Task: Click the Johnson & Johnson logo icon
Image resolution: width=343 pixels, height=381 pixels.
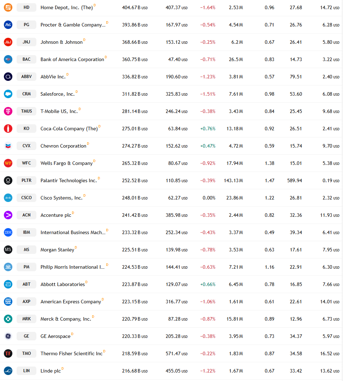Action: 8,42
